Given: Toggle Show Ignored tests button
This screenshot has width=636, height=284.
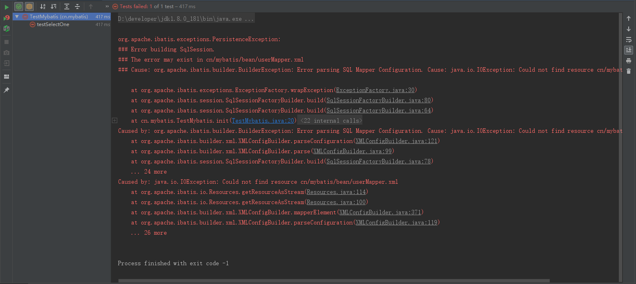Looking at the screenshot, I should (x=29, y=7).
